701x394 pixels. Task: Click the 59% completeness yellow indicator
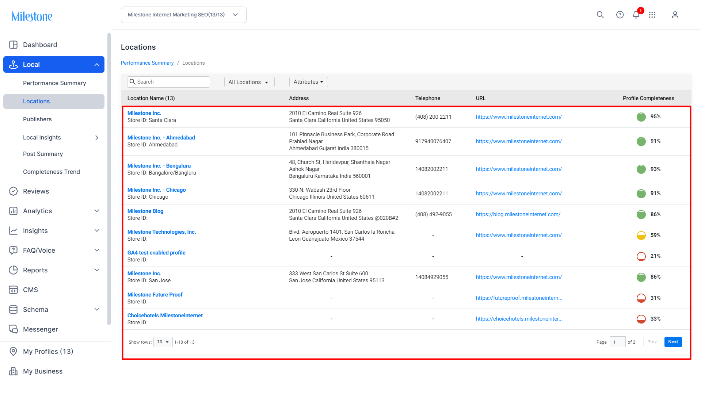click(x=641, y=236)
